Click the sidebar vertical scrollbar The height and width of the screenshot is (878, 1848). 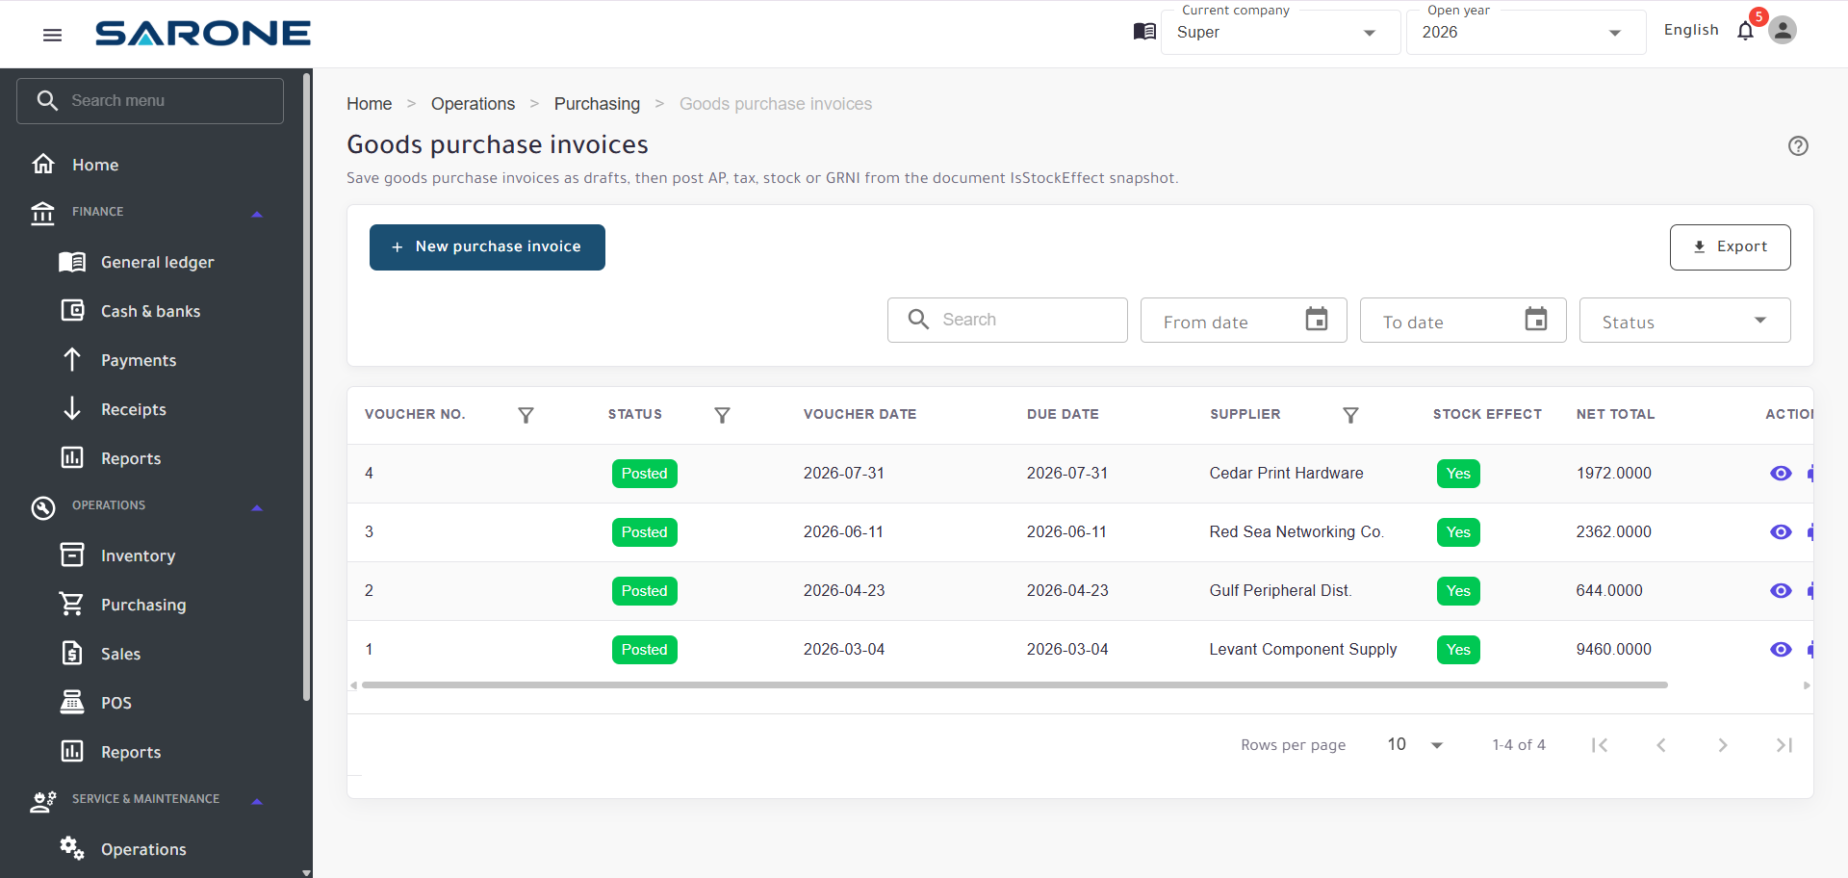(x=306, y=385)
